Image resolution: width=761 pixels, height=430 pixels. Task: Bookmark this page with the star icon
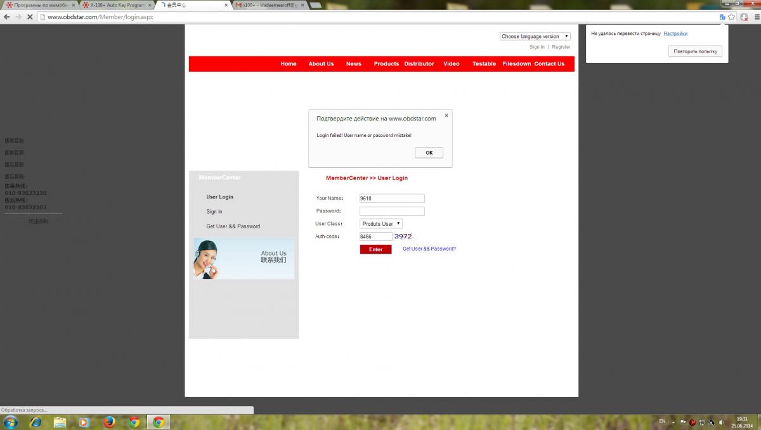click(x=732, y=17)
